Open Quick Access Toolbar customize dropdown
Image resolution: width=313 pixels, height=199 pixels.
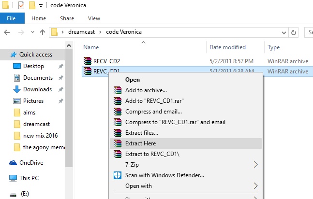pyautogui.click(x=41, y=6)
